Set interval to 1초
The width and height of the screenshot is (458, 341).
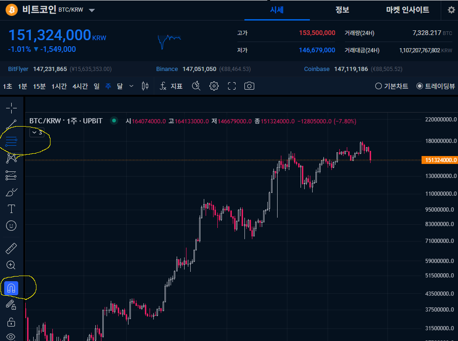[x=7, y=86]
